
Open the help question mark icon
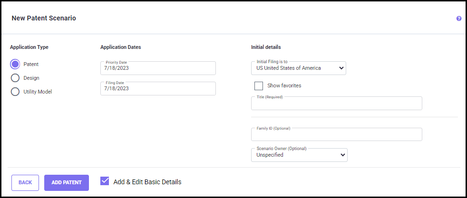pos(459,19)
